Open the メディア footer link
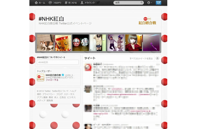Image resolution: width=197 pixels, height=129 pixels. tap(41, 101)
